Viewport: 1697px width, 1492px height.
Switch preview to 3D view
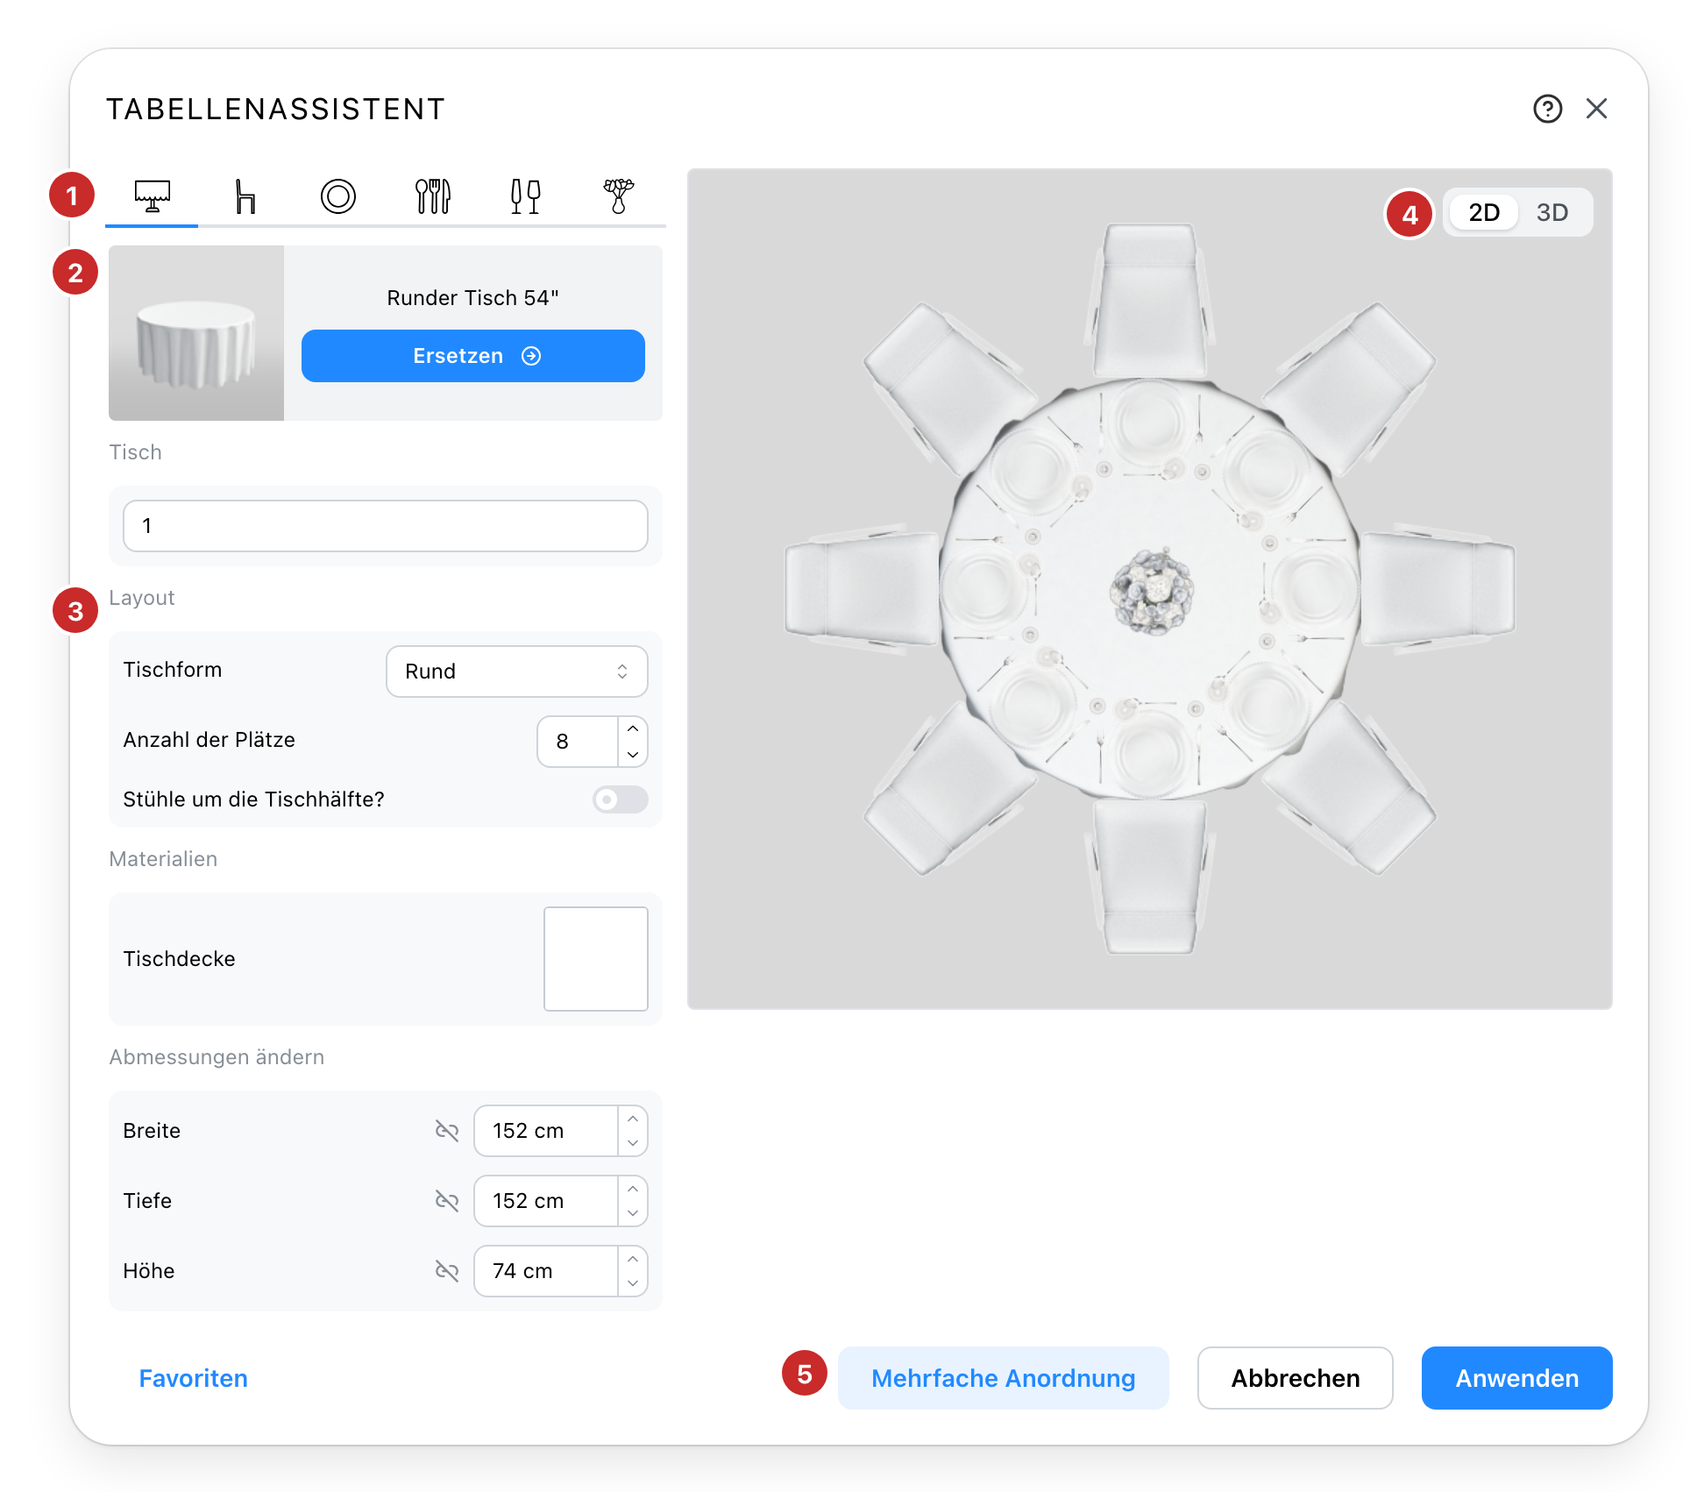tap(1552, 212)
